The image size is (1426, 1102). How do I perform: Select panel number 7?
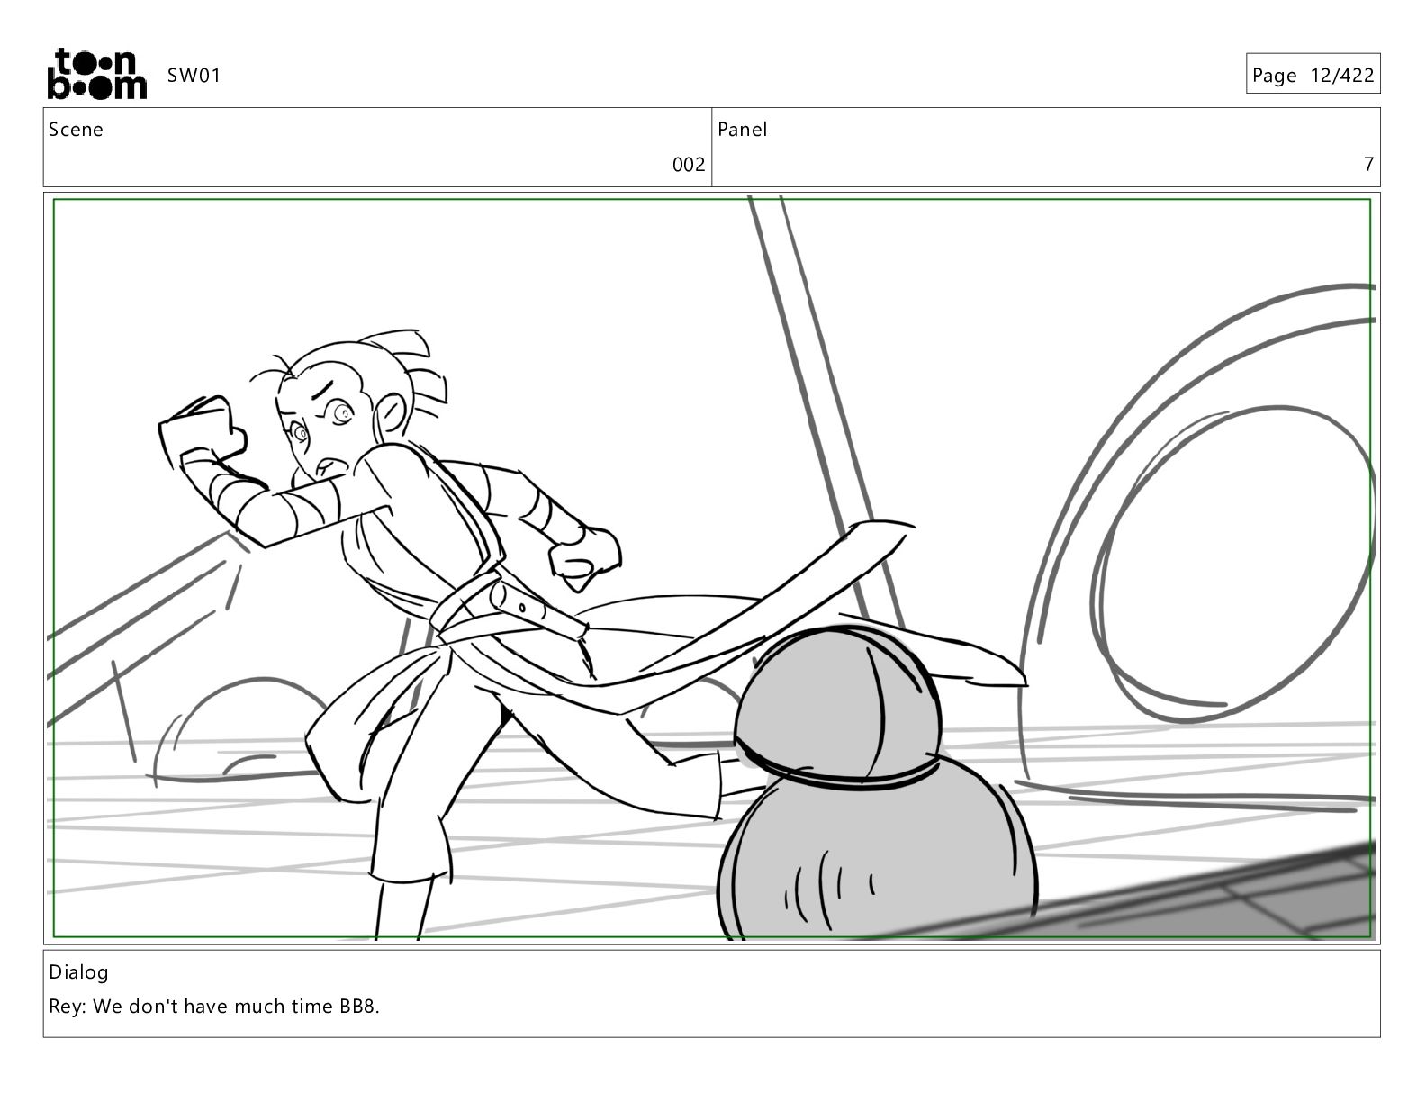[1368, 165]
